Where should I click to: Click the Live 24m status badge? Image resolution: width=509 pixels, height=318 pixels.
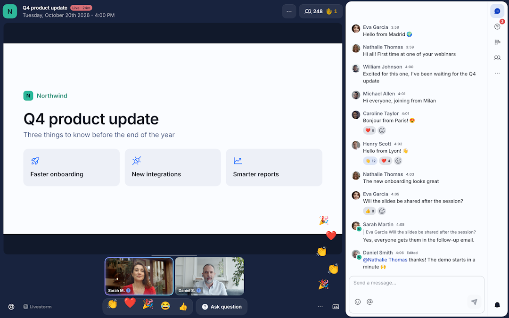pyautogui.click(x=81, y=8)
